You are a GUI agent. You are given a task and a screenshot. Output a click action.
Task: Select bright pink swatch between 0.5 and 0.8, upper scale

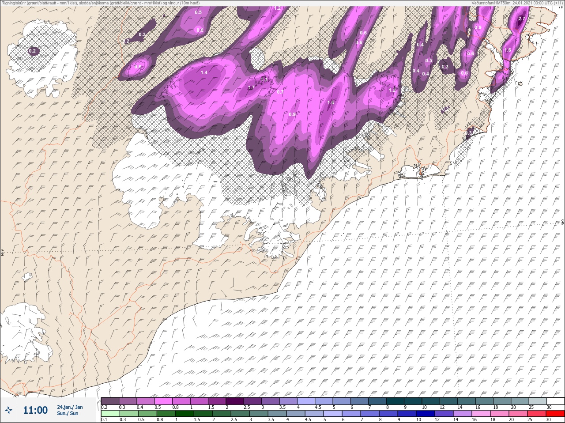pyautogui.click(x=164, y=401)
